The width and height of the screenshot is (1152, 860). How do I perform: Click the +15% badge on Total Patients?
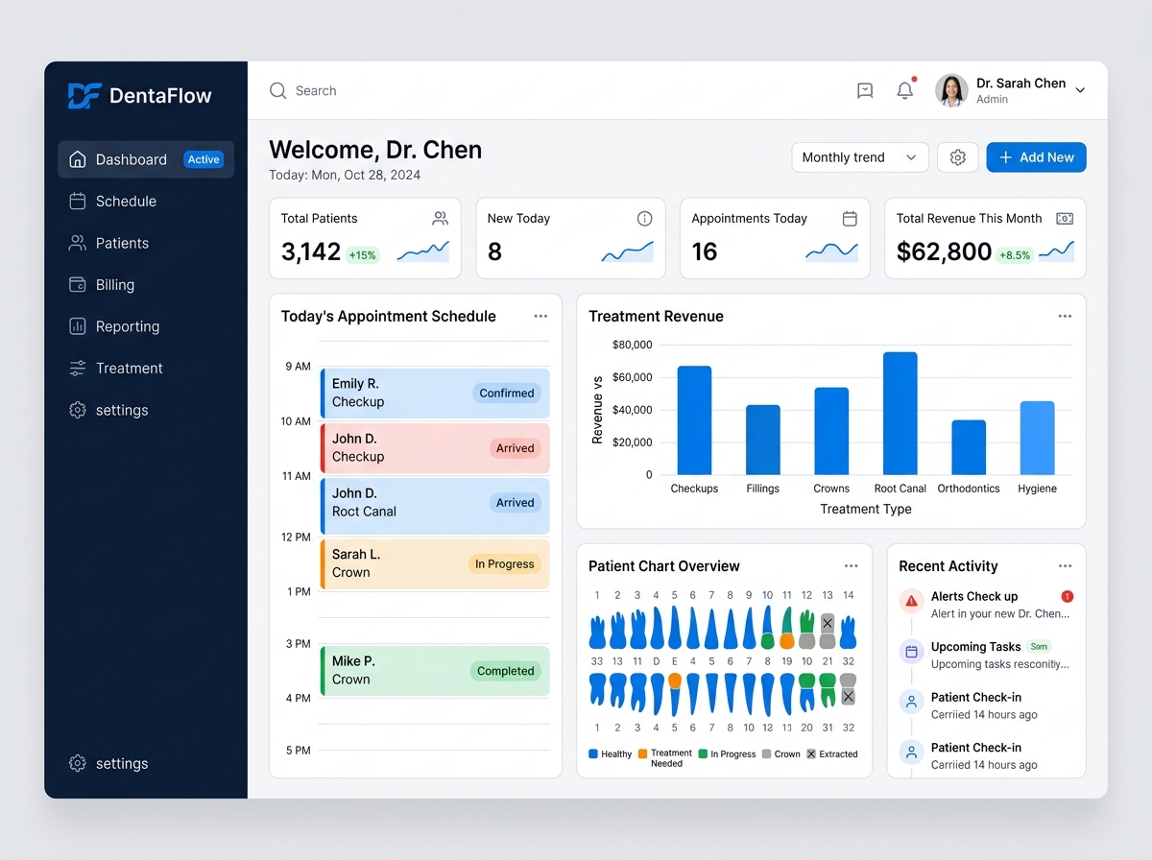click(362, 255)
